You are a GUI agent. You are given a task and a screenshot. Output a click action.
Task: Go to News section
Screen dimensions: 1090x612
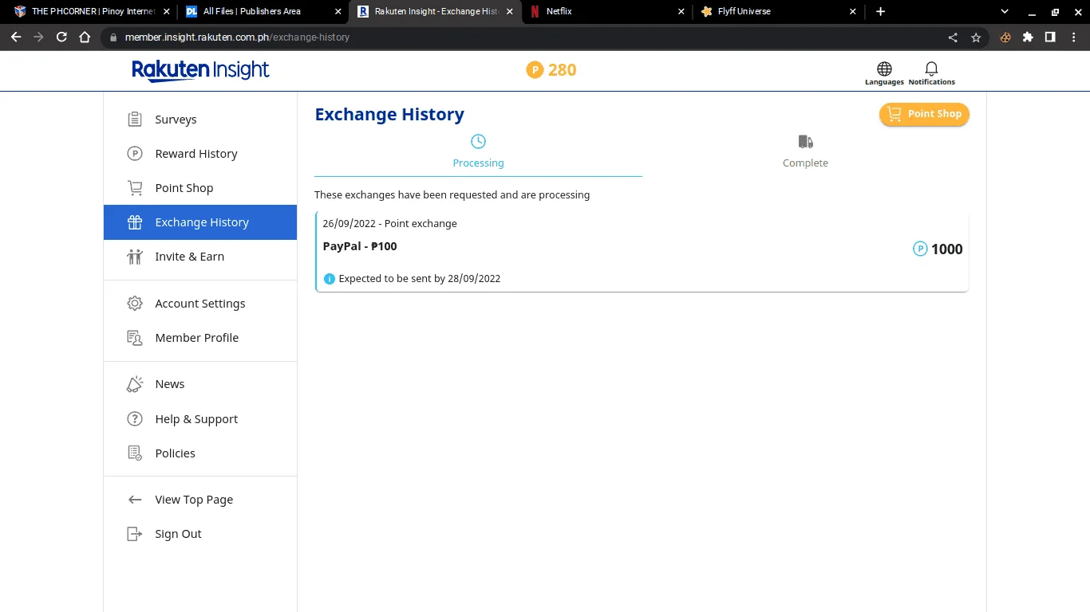pyautogui.click(x=199, y=384)
